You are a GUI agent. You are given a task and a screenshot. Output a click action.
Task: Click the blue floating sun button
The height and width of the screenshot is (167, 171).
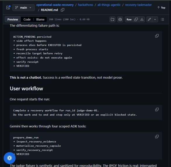click(10, 158)
